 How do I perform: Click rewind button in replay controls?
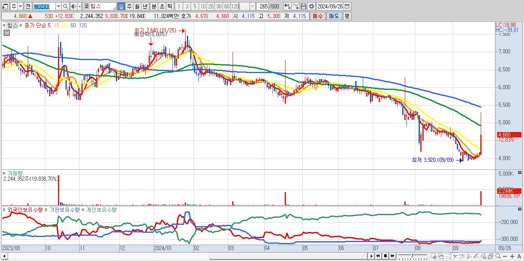coord(378,256)
